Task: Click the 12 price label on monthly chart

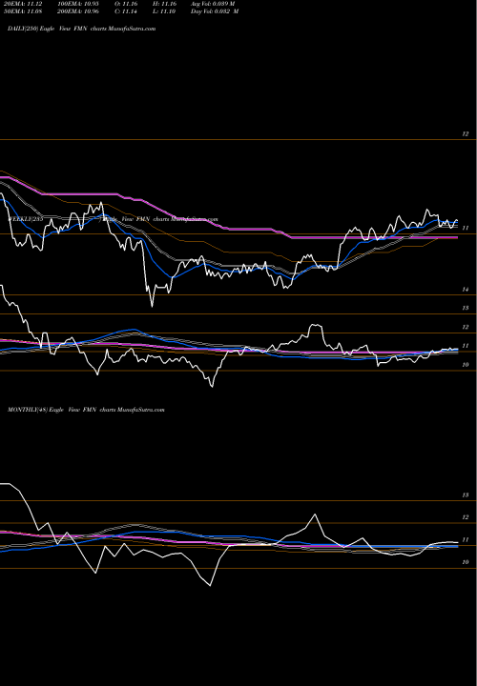Action: [x=466, y=517]
